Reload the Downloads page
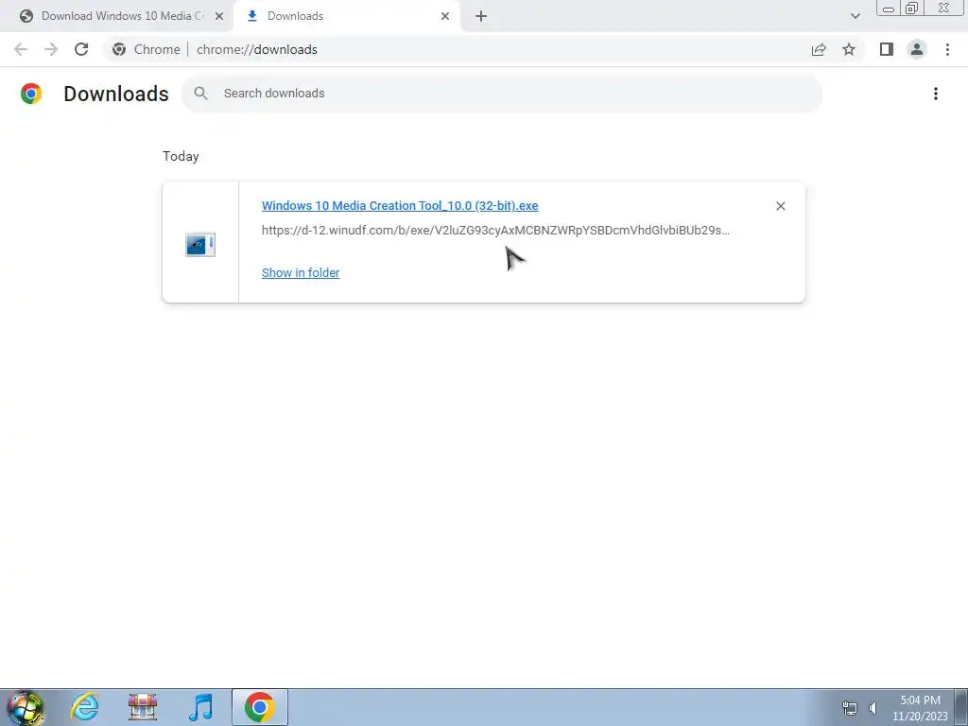 (81, 49)
